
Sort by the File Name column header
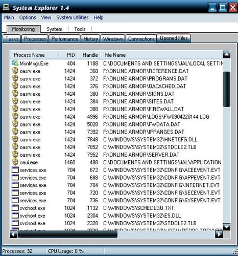coord(161,55)
